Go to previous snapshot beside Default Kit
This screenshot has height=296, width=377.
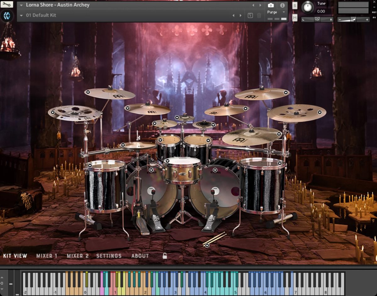233,15
